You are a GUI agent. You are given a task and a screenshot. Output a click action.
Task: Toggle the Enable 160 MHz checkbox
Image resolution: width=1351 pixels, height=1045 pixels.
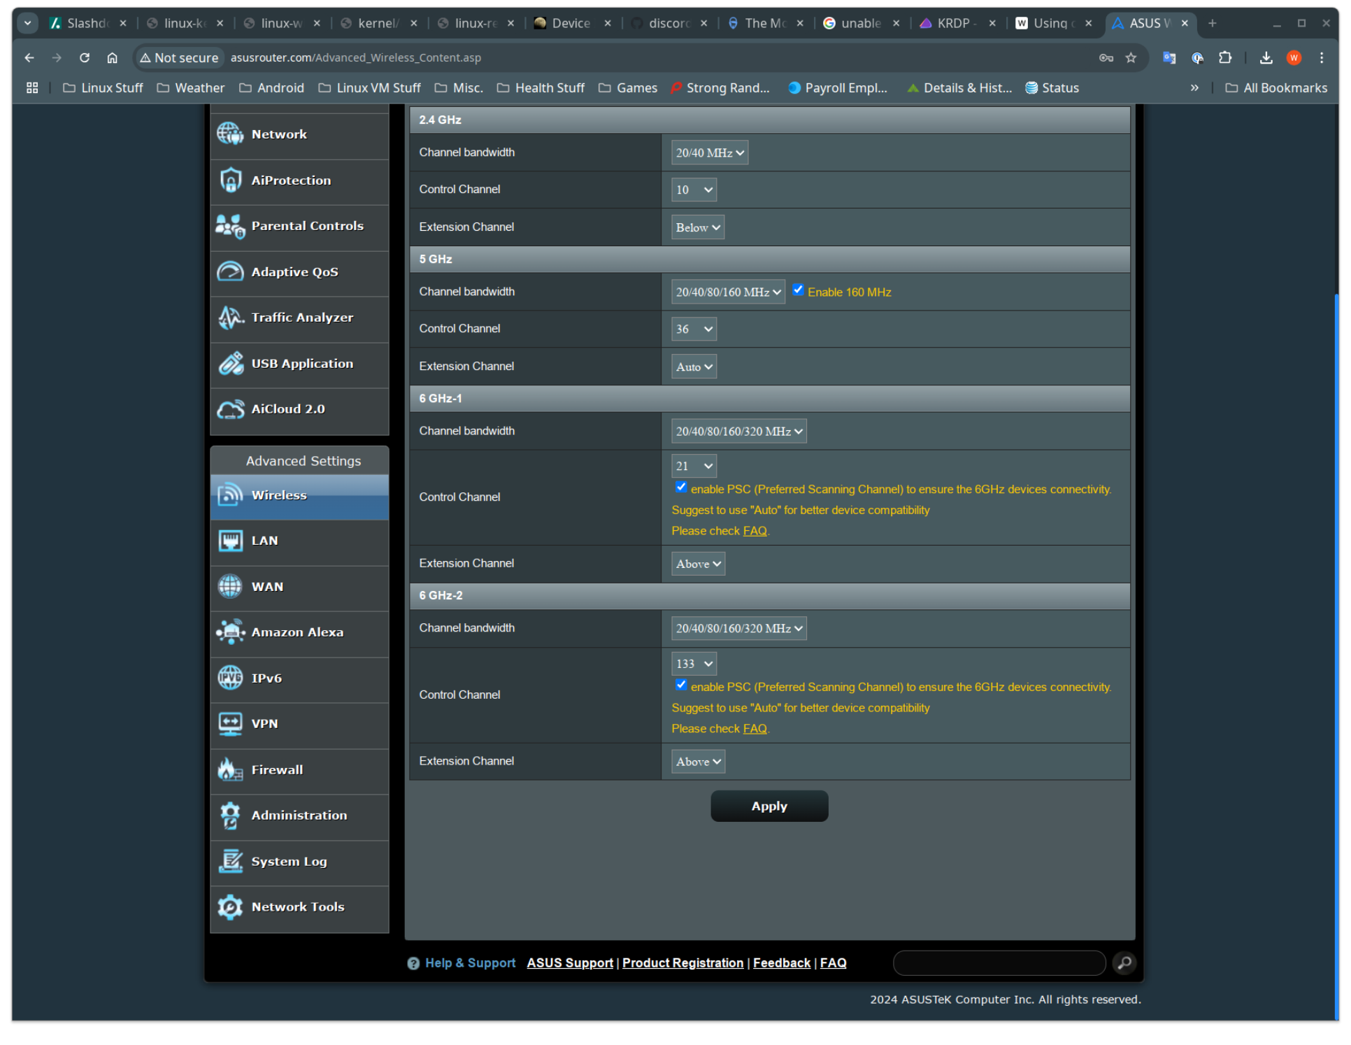tap(798, 290)
